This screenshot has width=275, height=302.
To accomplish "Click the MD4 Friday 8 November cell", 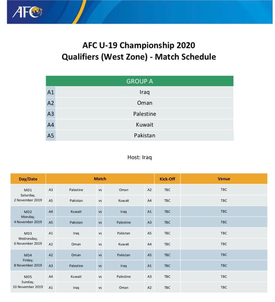I will coord(28,260).
